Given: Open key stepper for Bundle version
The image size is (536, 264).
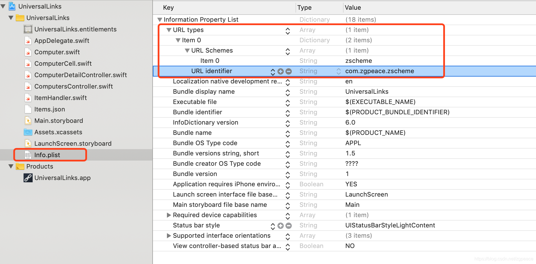Looking at the screenshot, I should click(x=288, y=175).
